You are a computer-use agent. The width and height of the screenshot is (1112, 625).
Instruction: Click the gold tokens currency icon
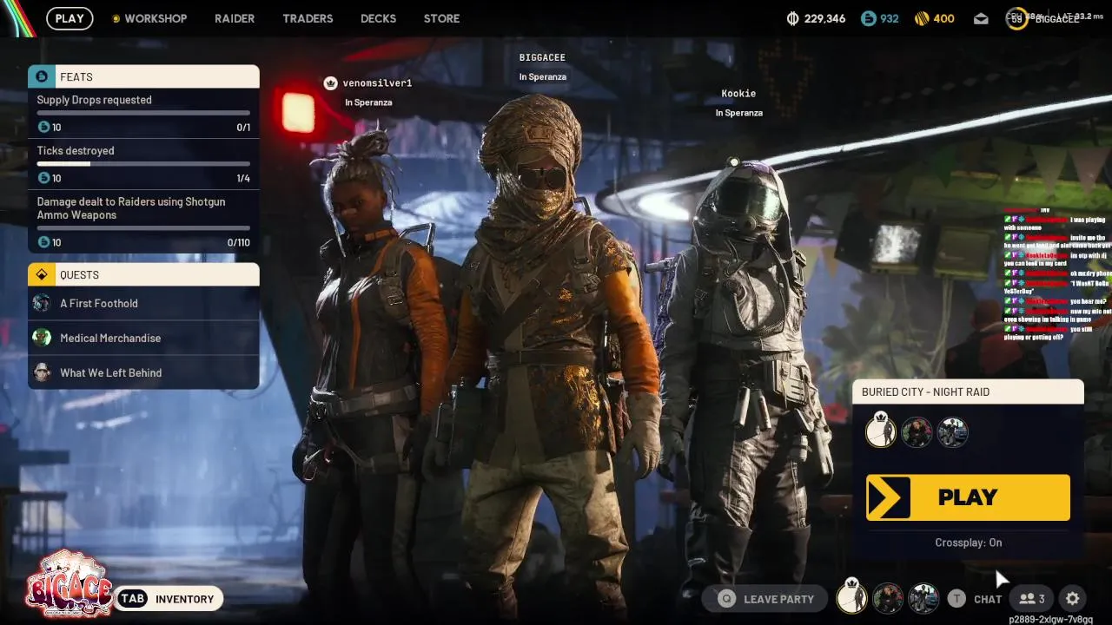pos(922,18)
